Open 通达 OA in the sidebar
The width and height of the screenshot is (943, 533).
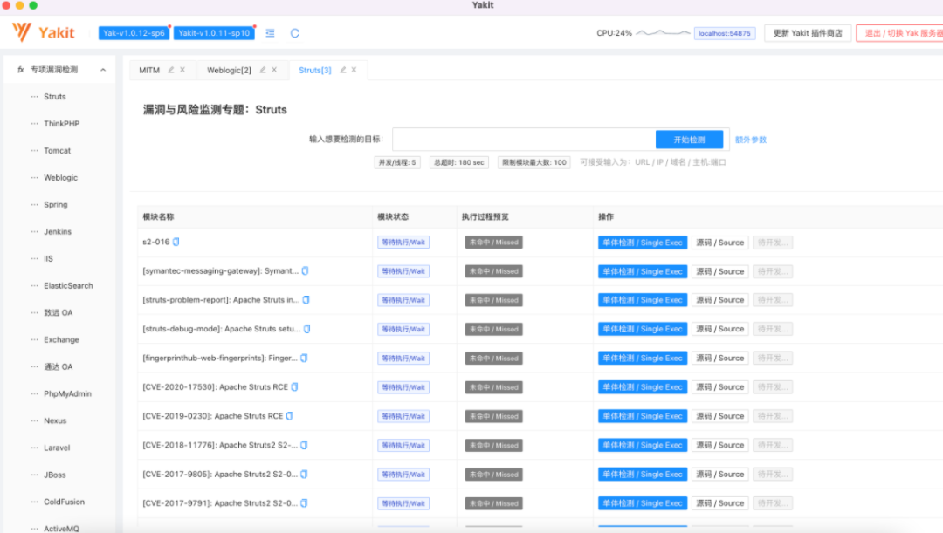59,366
